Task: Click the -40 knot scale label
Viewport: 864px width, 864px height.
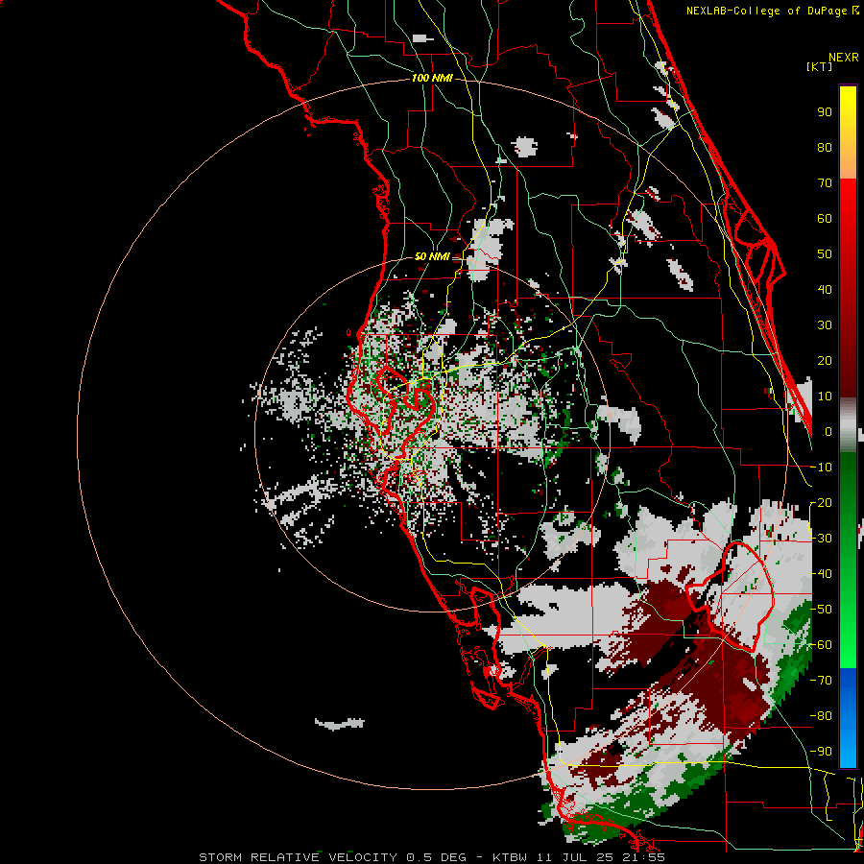Action: point(821,574)
